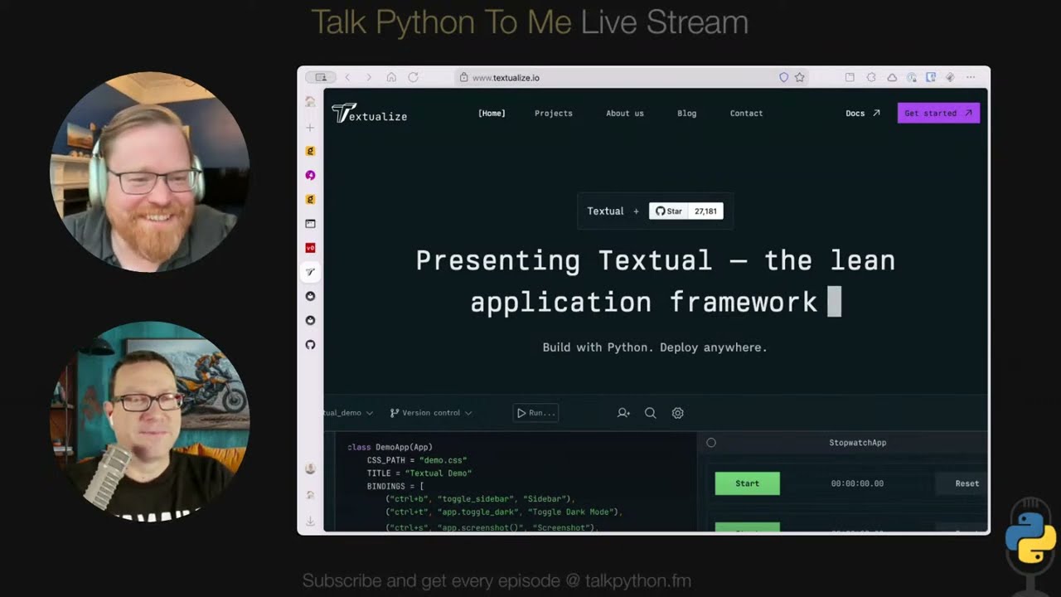
Task: Click the shield icon in address bar
Action: (x=783, y=77)
